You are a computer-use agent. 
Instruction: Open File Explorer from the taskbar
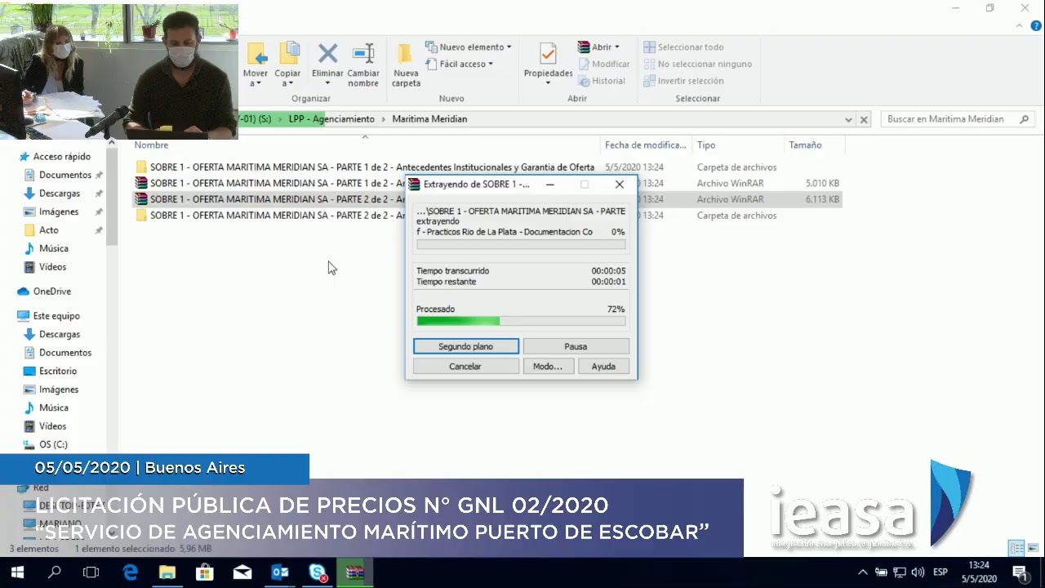pos(167,572)
